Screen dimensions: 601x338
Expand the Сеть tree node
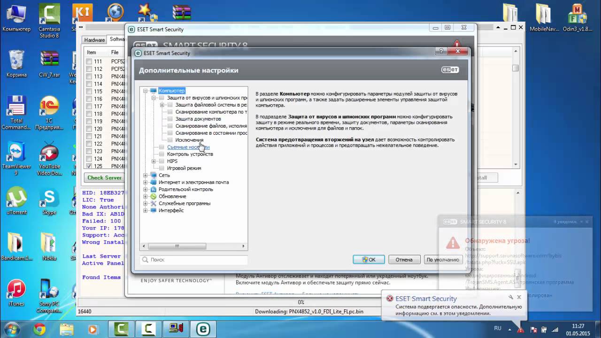click(146, 175)
